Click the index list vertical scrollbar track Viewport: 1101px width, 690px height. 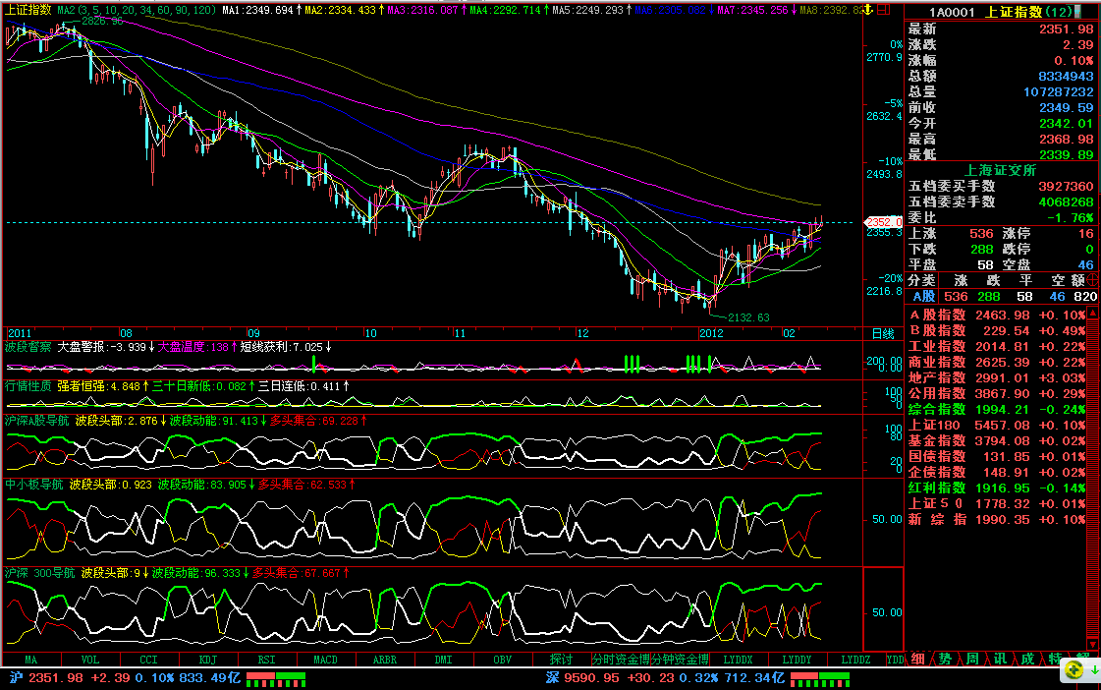pos(1092,479)
